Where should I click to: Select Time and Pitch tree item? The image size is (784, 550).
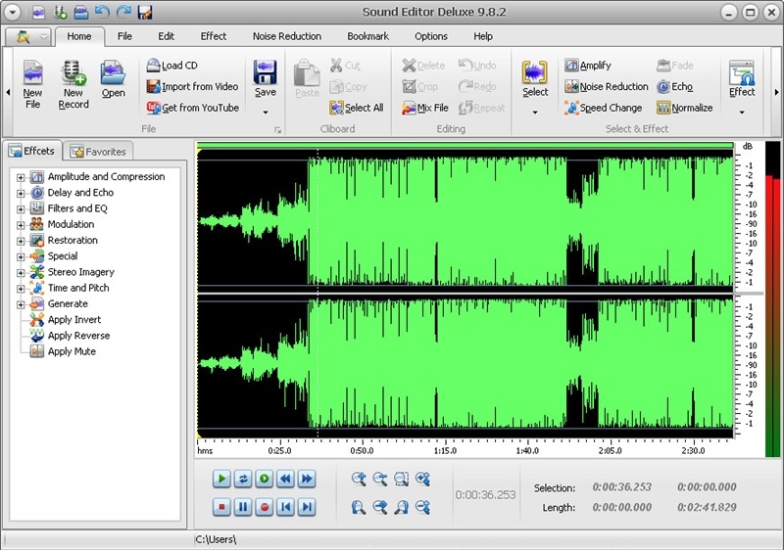tap(78, 288)
